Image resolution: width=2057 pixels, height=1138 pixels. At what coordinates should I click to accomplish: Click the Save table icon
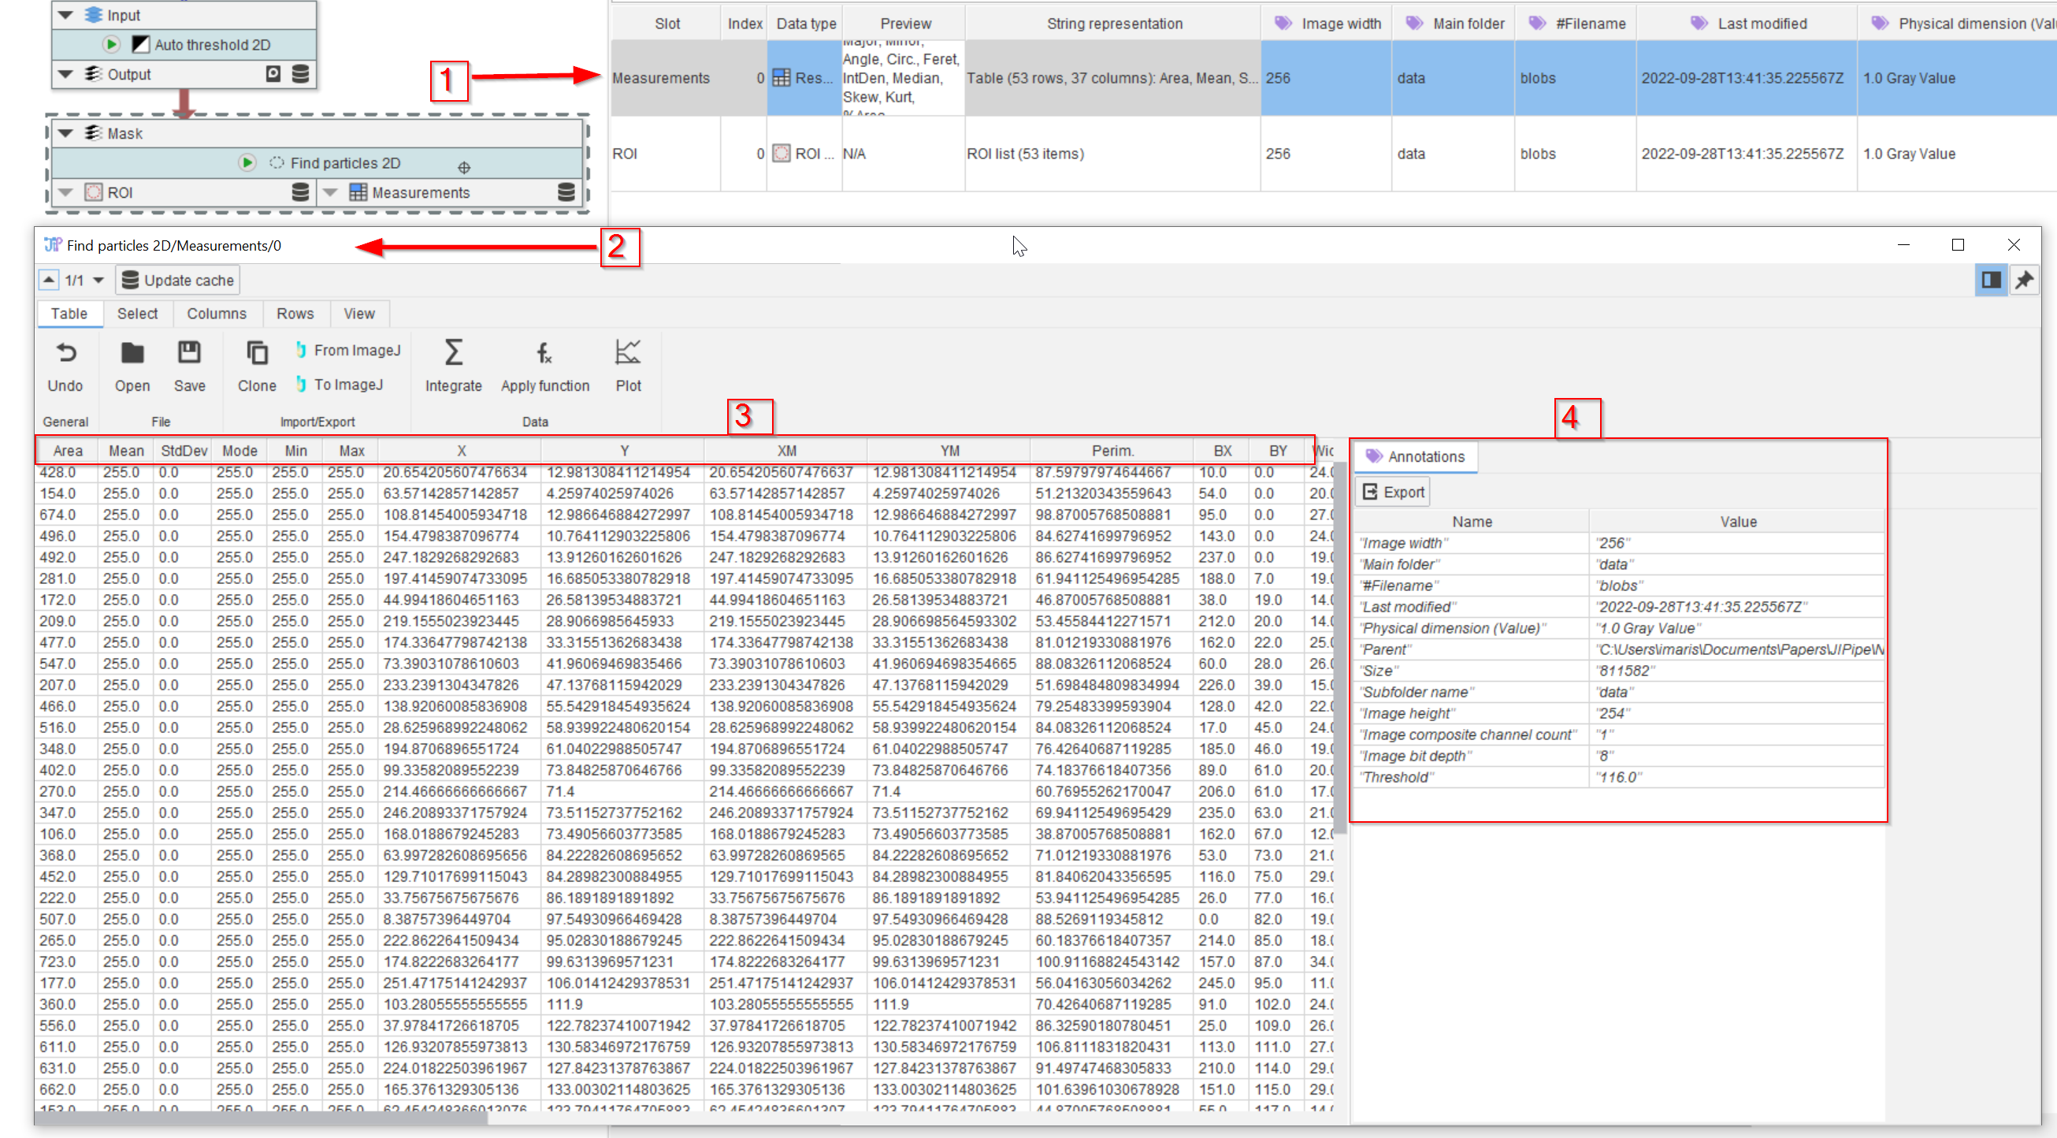click(189, 353)
